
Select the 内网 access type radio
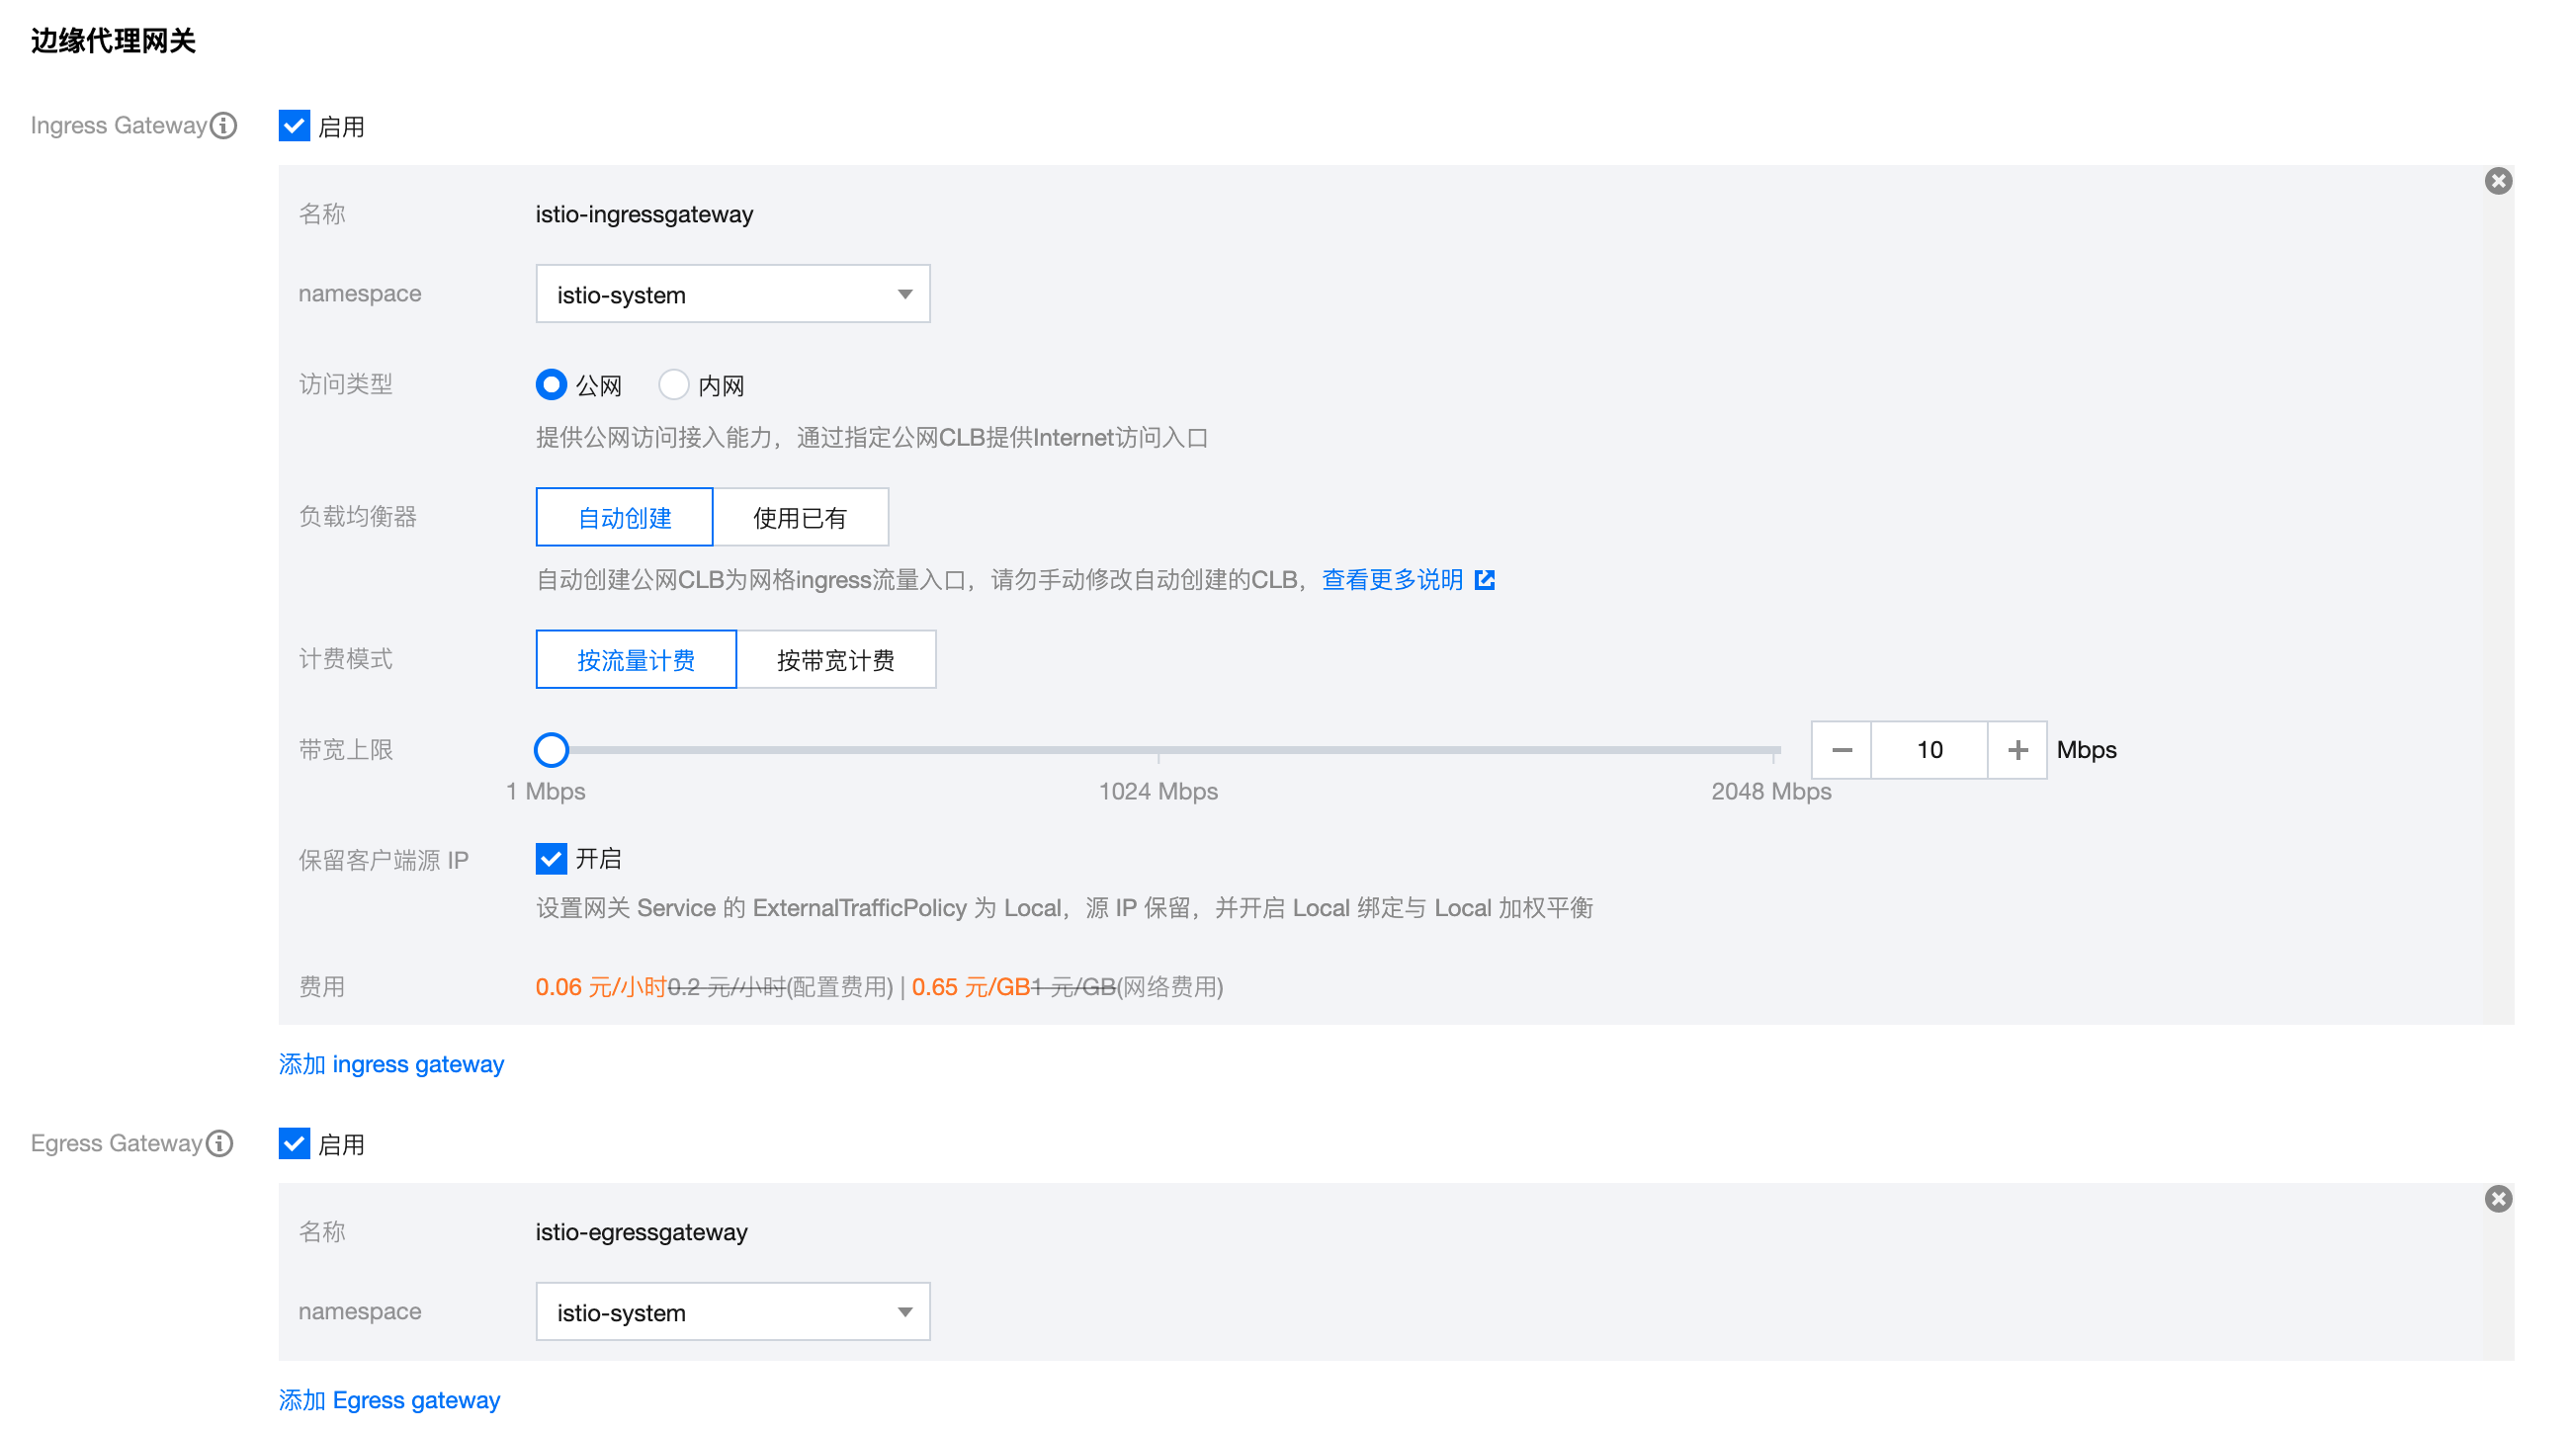pos(674,385)
